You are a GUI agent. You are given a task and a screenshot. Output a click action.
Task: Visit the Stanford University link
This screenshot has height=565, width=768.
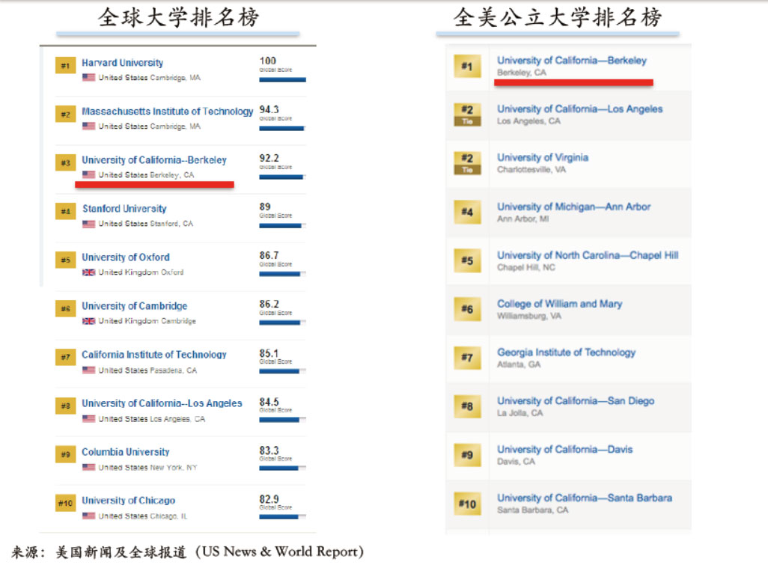124,209
